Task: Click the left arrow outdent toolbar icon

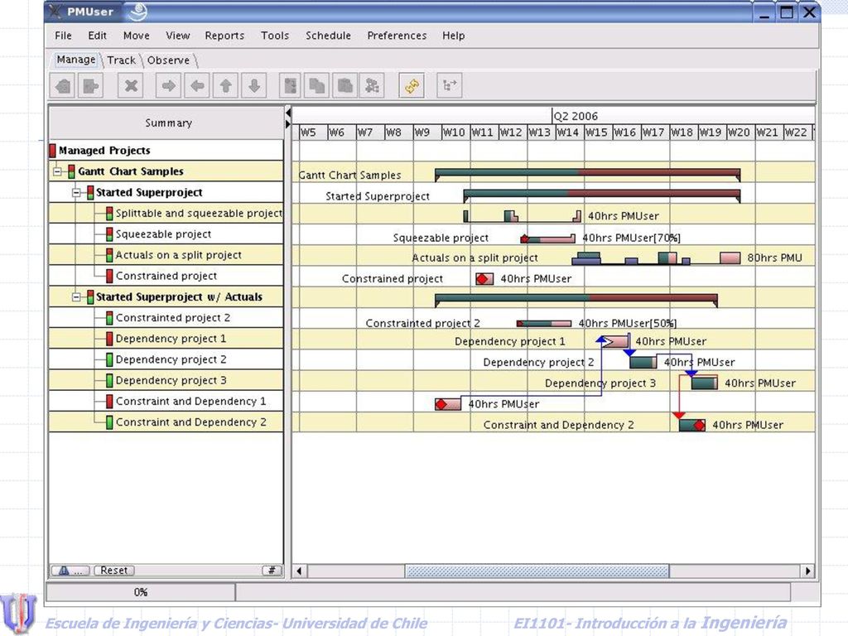Action: pos(197,85)
